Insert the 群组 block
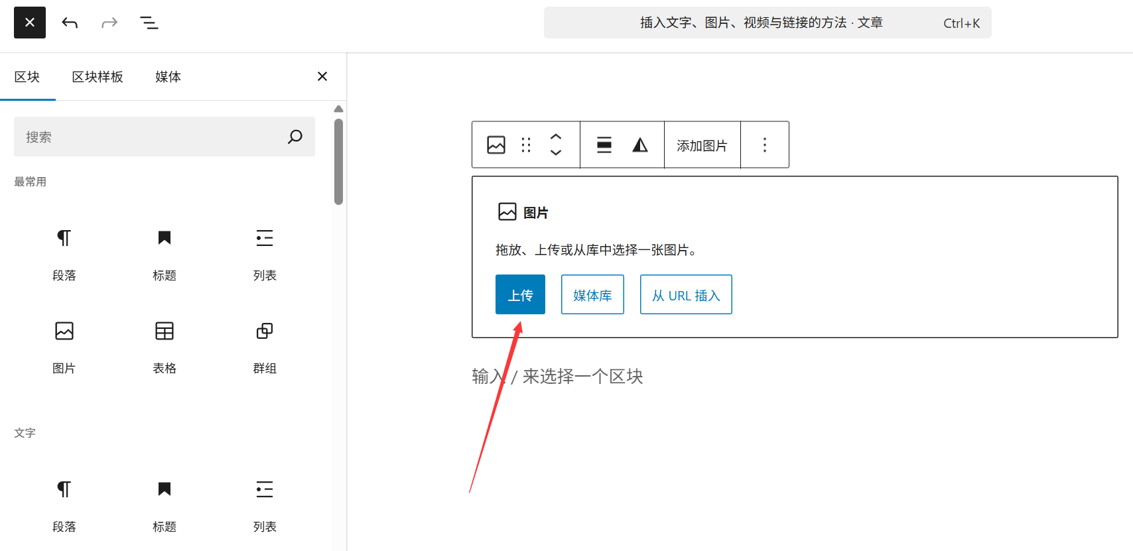The height and width of the screenshot is (551, 1133). point(265,348)
